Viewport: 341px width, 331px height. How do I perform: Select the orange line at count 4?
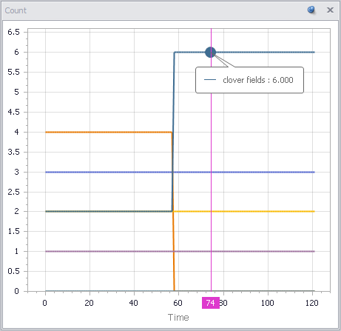pyautogui.click(x=109, y=133)
